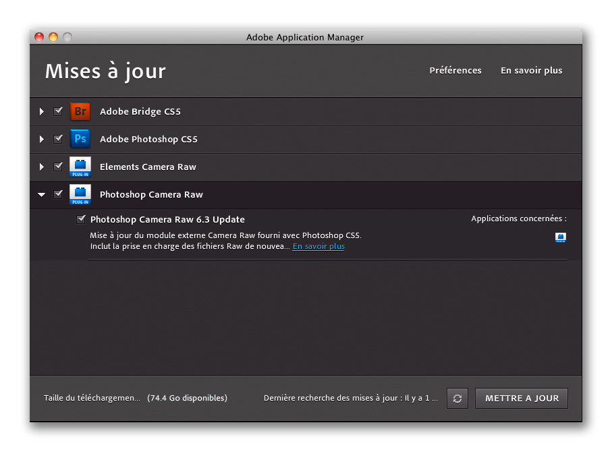Select the Photoshop Camera Raw label
Screen dimensions: 612x458
(x=151, y=195)
